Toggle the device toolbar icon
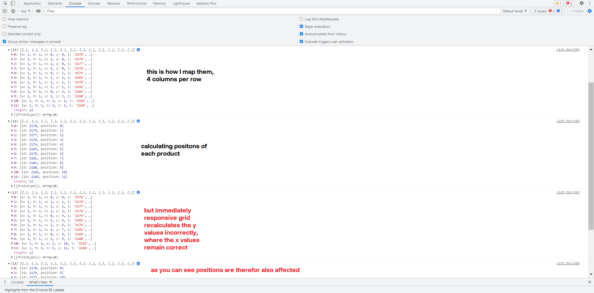 pyautogui.click(x=13, y=3)
